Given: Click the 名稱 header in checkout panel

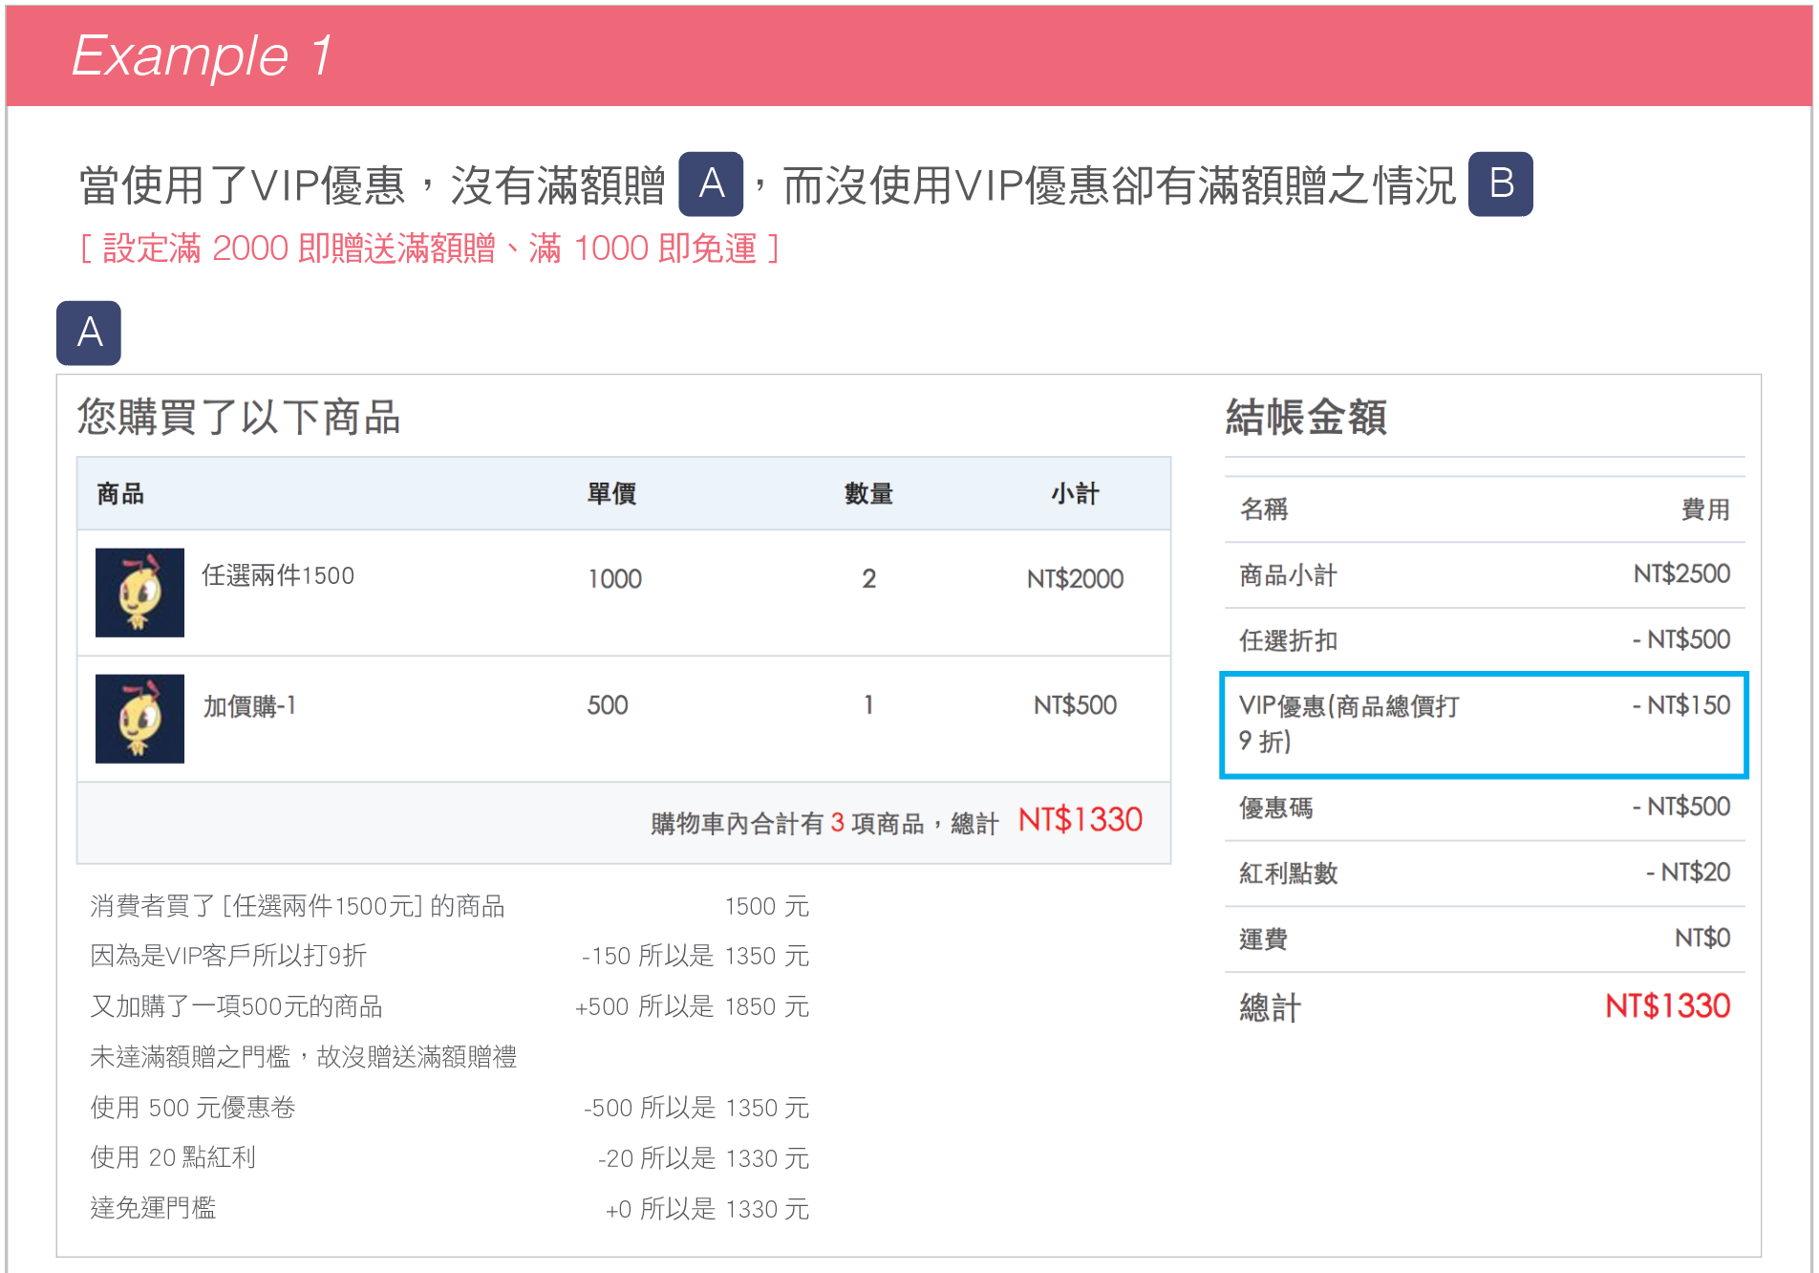Looking at the screenshot, I should [1263, 509].
